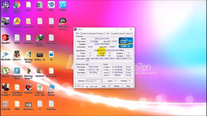207x116 pixels.
Task: Open the Memory tab in CPU-Z
Action: coord(101,34)
